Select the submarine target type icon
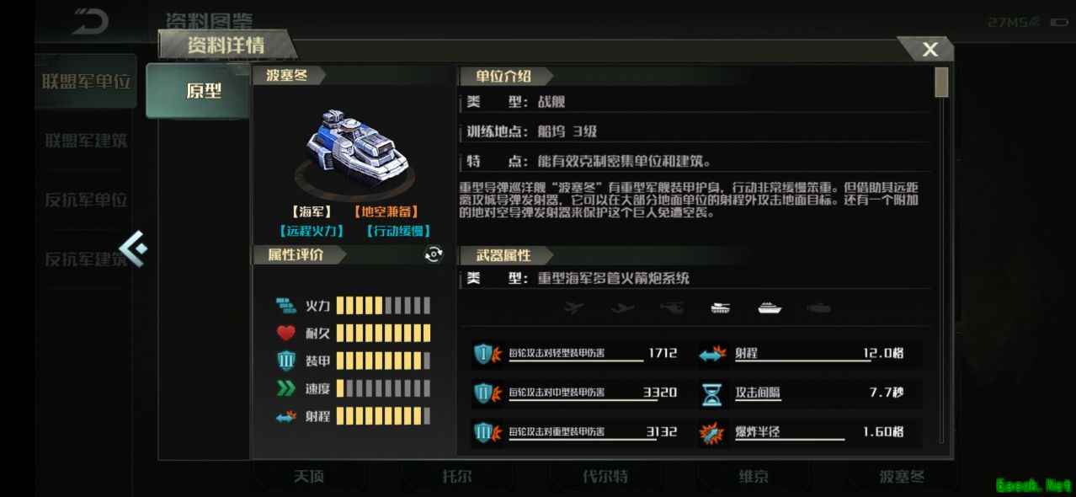Screen dimensions: 1076x497 click(818, 308)
